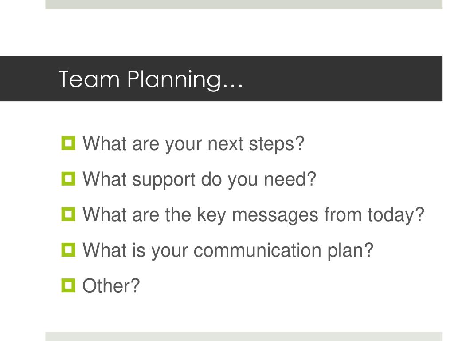Select the word "steps?" in the first bullet
The height and width of the screenshot is (341, 454).
pos(277,144)
